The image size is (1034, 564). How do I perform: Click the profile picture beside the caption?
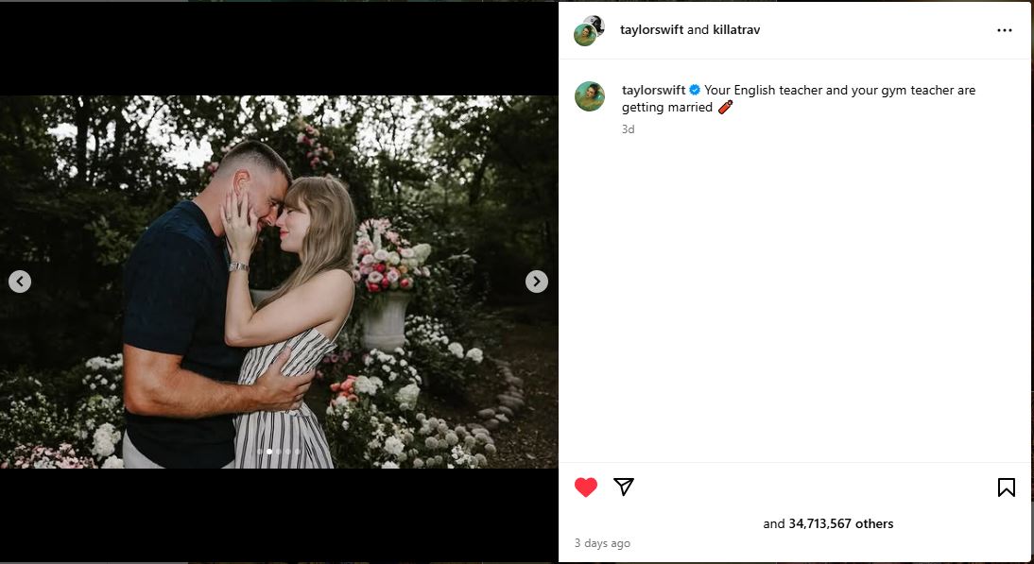pyautogui.click(x=590, y=96)
